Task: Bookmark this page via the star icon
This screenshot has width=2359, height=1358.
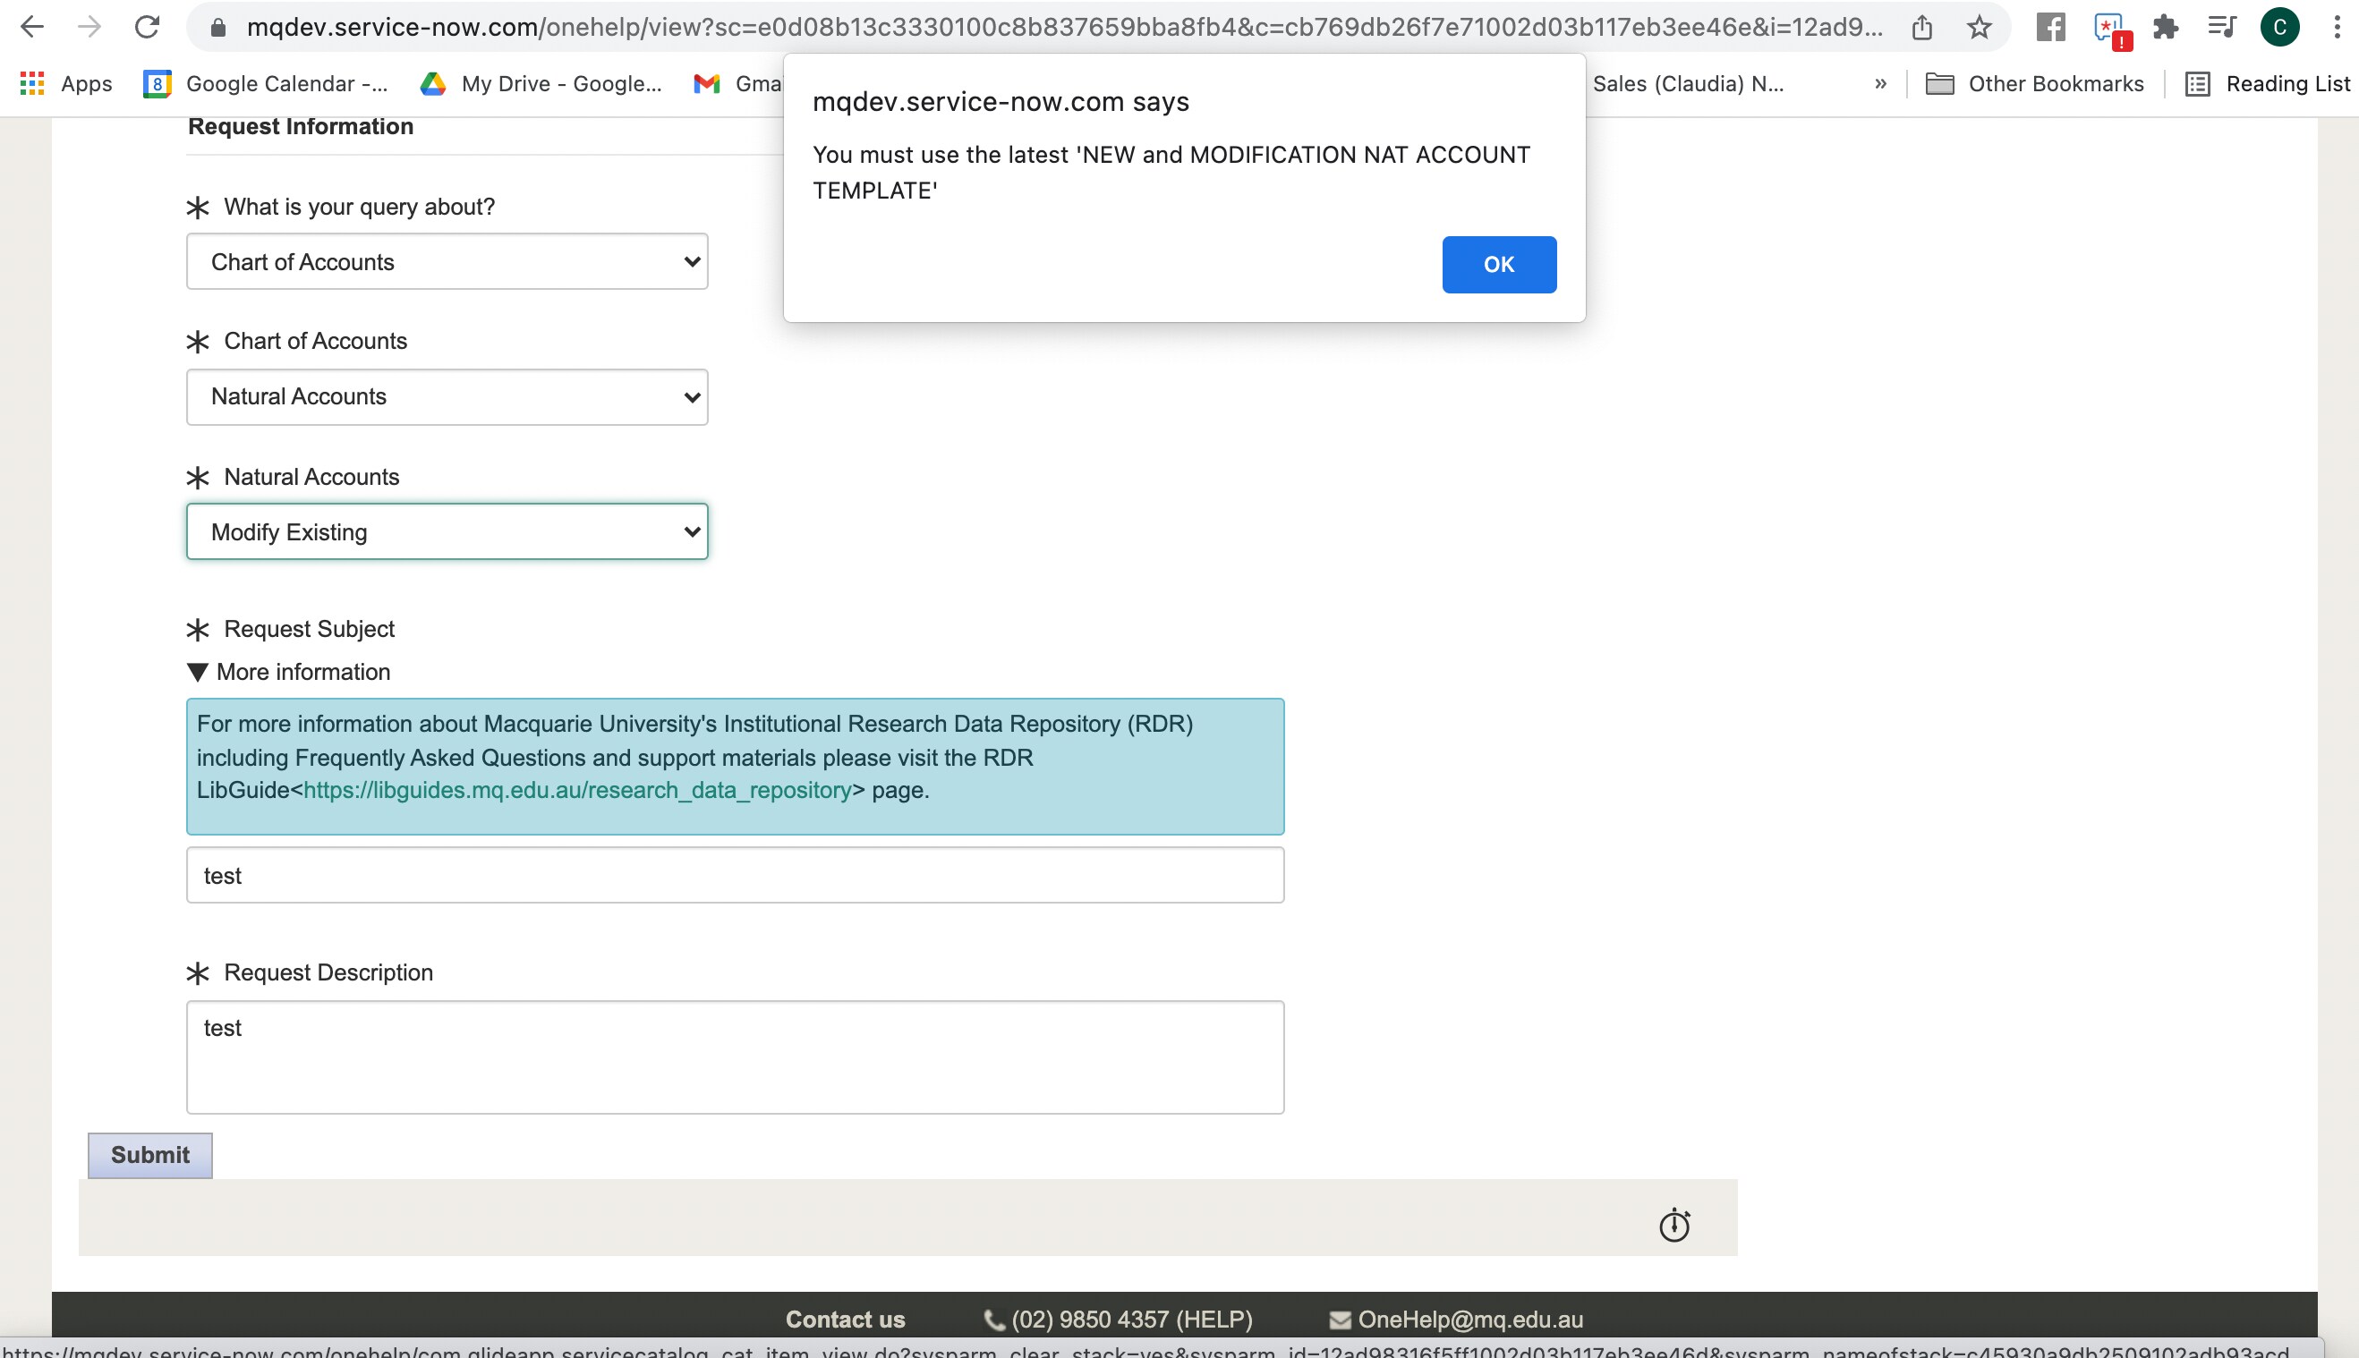Action: [x=1979, y=28]
